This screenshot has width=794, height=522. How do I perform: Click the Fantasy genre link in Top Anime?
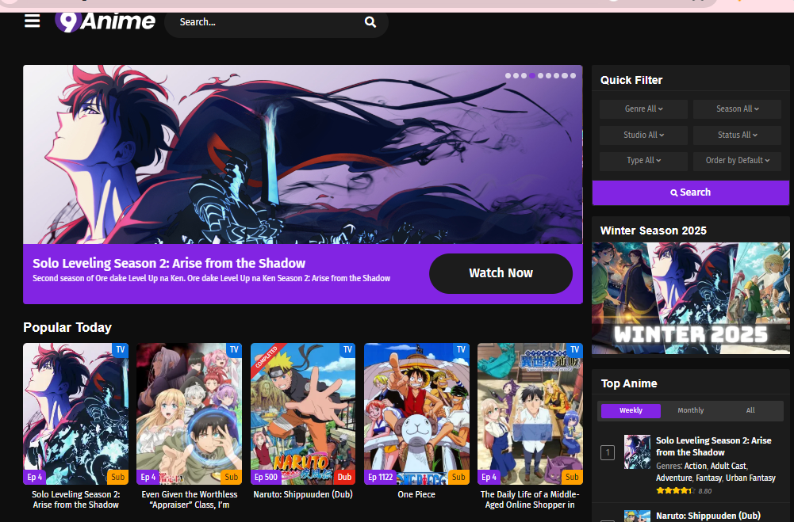(708, 478)
